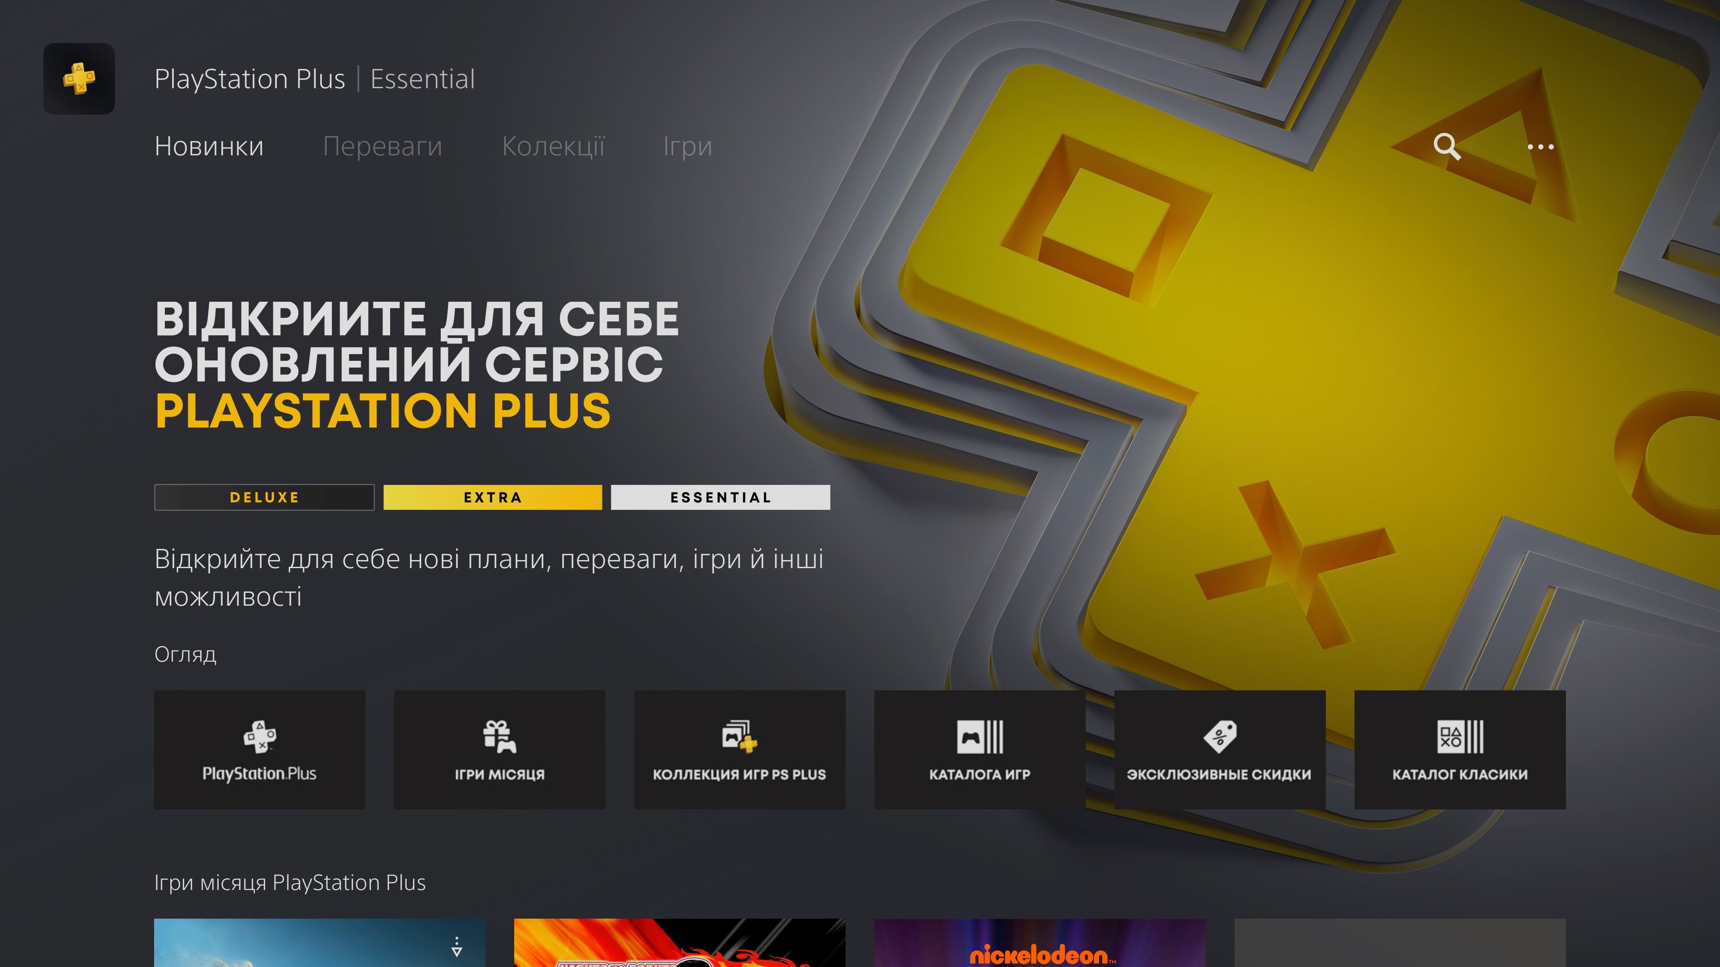Open the ЭКСКЛЮЗИВНЫЕ СКИДКИ tile
This screenshot has width=1720, height=967.
tap(1220, 749)
